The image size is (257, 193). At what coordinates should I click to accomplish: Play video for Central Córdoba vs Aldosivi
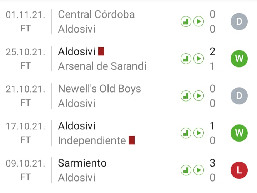point(198,22)
